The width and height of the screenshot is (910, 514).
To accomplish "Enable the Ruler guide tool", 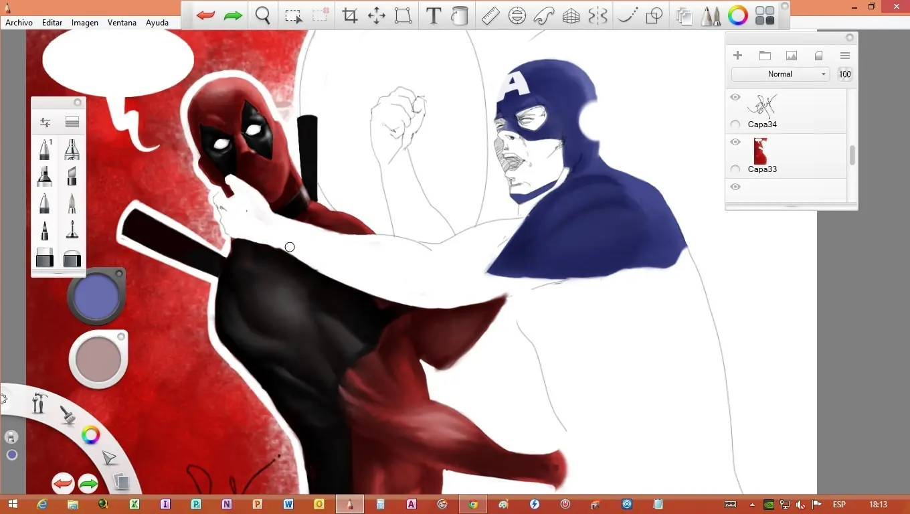I will (x=490, y=15).
